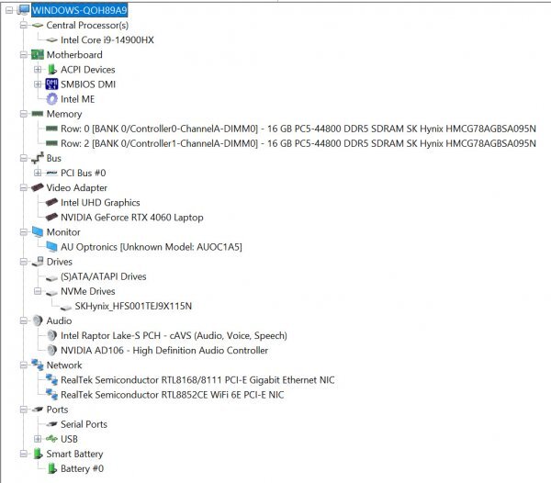Viewport: 551px width, 483px height.
Task: Click the PCI Bus #0 icon
Action: [51, 173]
